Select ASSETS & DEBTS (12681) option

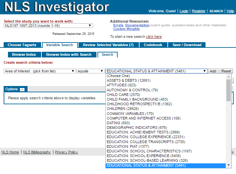pos(165,80)
